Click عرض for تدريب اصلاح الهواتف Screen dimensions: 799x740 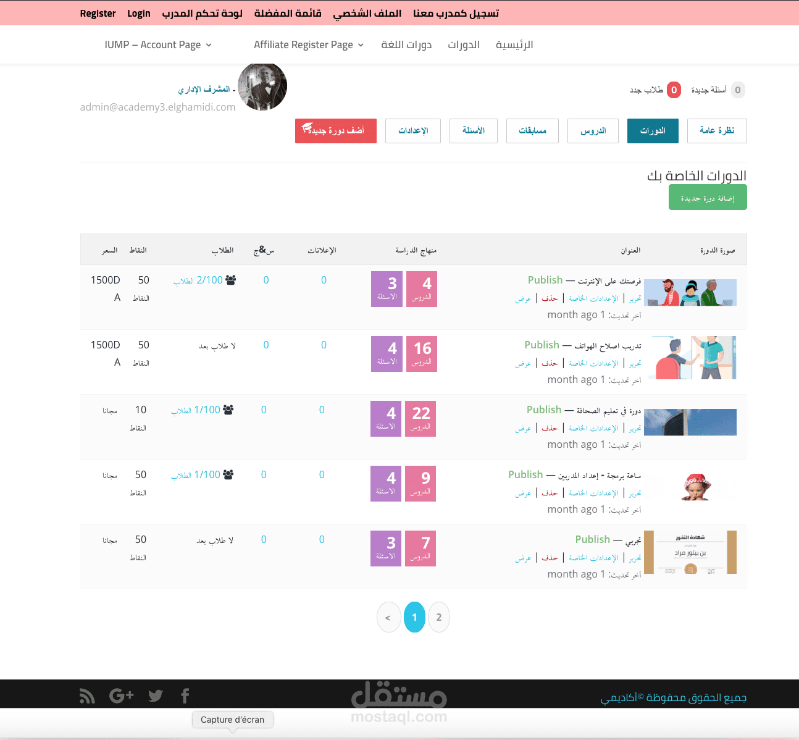[x=524, y=363]
